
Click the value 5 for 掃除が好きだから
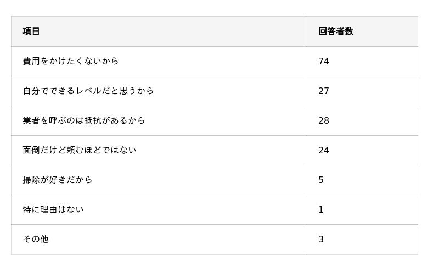(x=321, y=180)
